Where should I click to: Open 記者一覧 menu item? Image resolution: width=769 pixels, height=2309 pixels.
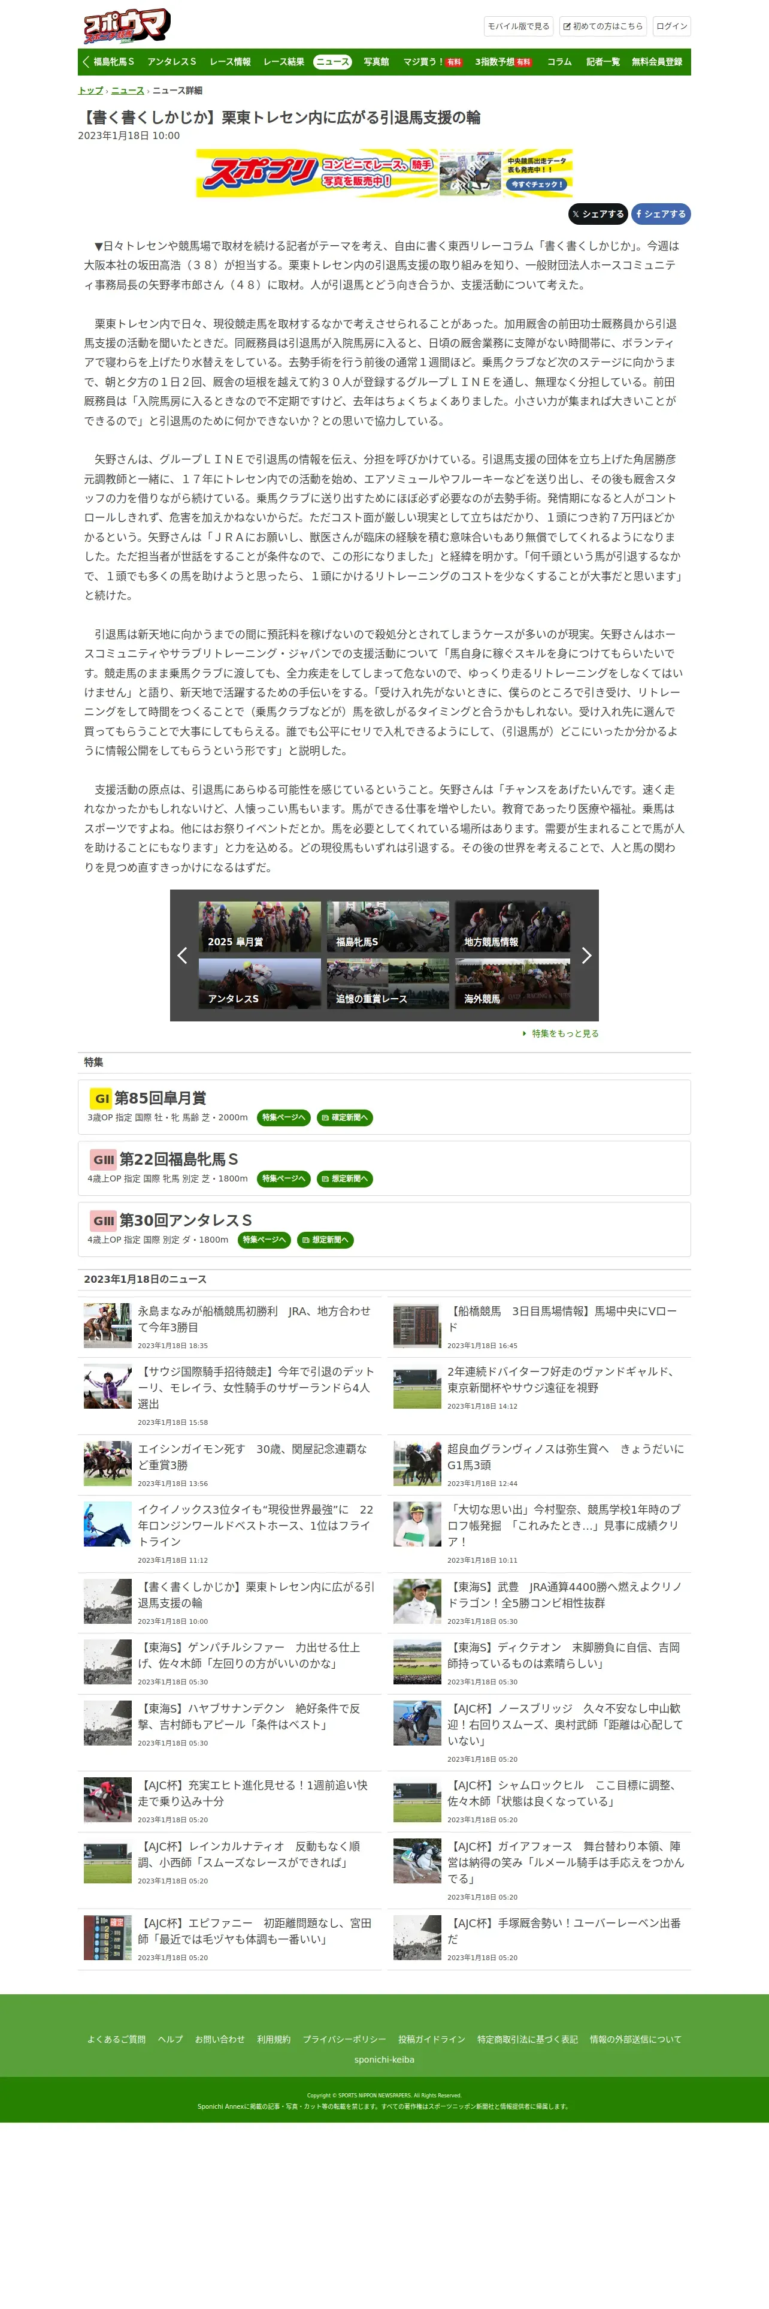(x=603, y=62)
